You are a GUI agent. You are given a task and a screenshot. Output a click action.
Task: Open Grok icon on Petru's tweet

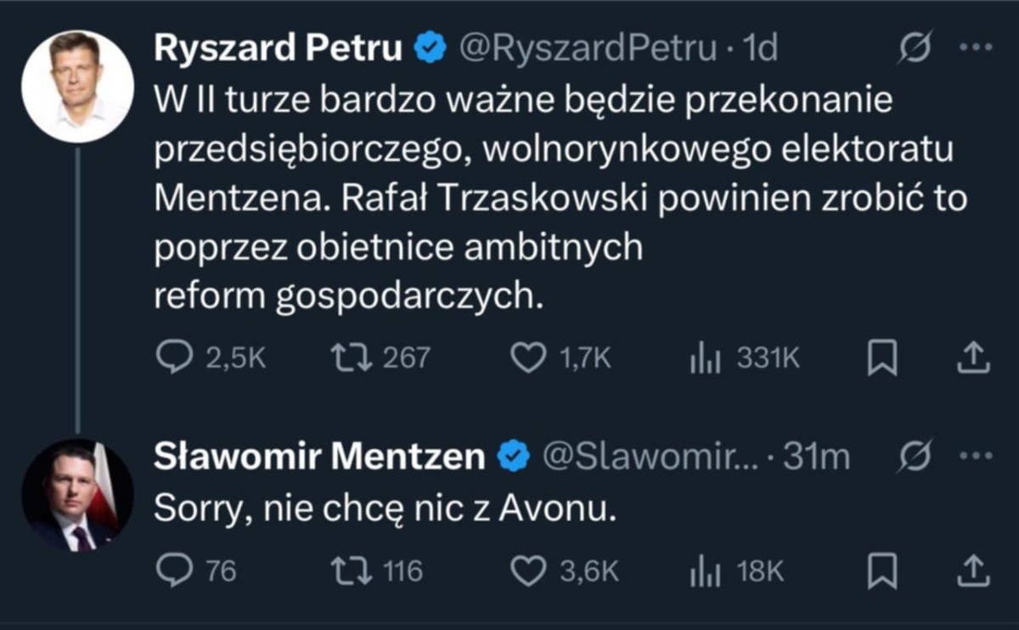pyautogui.click(x=914, y=52)
